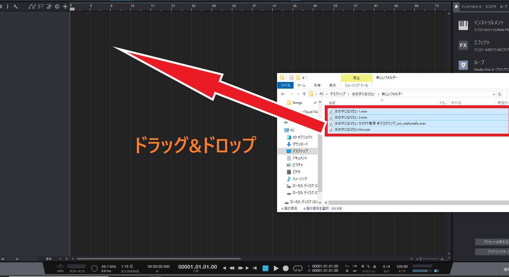Open Loops library icon in browser
The height and width of the screenshot is (277, 509).
[463, 65]
